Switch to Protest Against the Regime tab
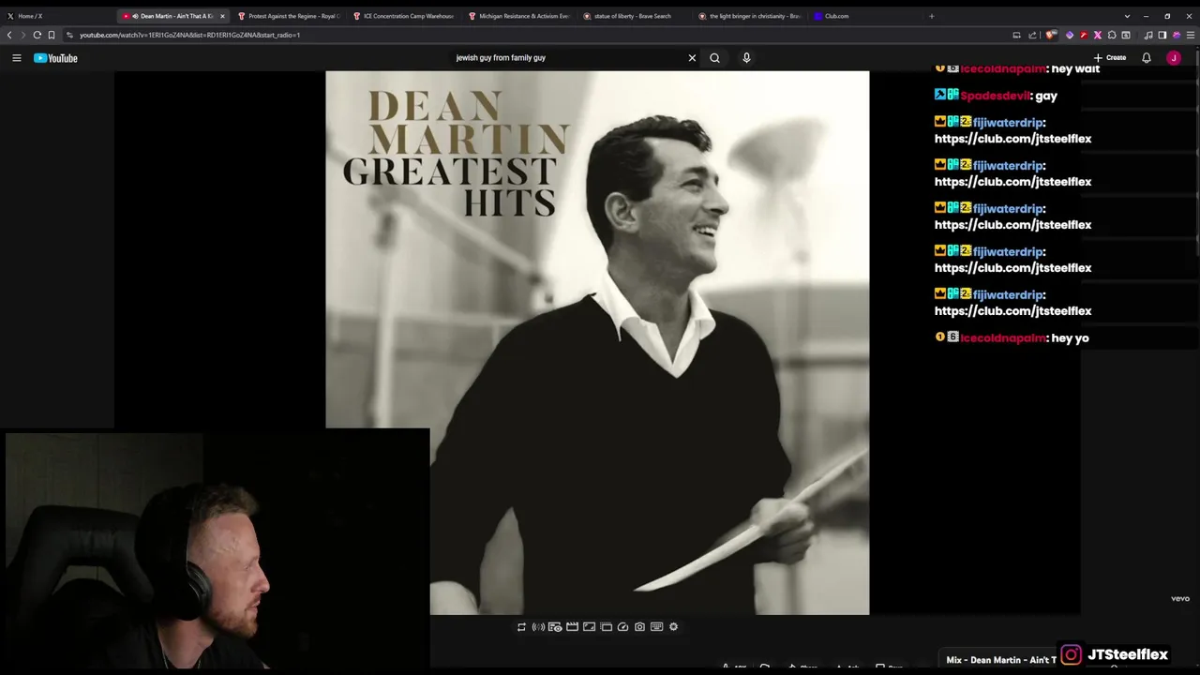 click(x=289, y=16)
